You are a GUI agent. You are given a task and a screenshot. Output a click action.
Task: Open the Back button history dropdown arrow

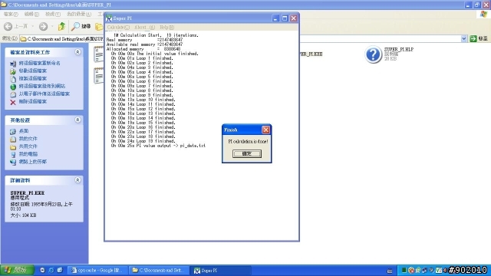pyautogui.click(x=32, y=26)
